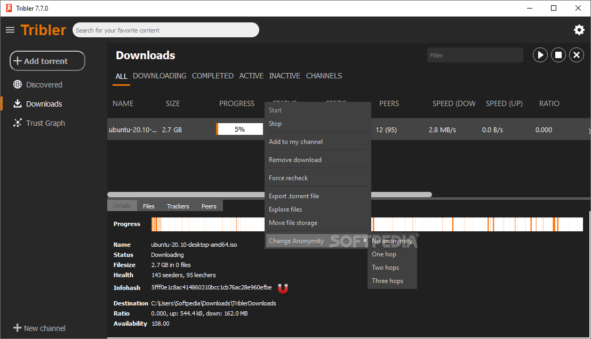Switch to the COMPLETED tab

(213, 76)
